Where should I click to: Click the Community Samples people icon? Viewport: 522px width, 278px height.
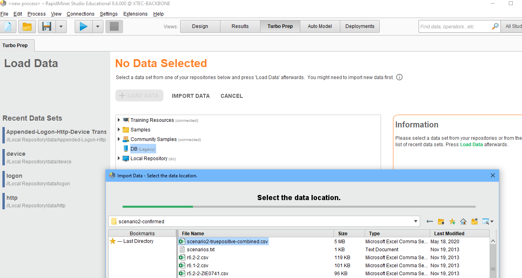click(x=126, y=139)
